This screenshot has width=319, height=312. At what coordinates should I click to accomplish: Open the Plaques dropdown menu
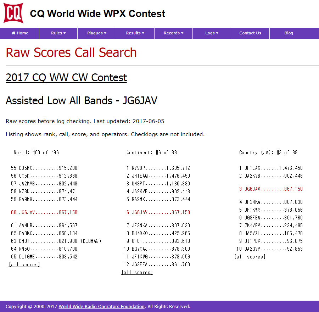97,33
